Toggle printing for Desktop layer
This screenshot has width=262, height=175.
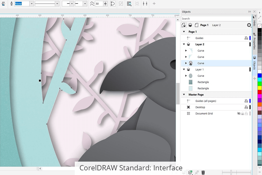tap(246, 107)
